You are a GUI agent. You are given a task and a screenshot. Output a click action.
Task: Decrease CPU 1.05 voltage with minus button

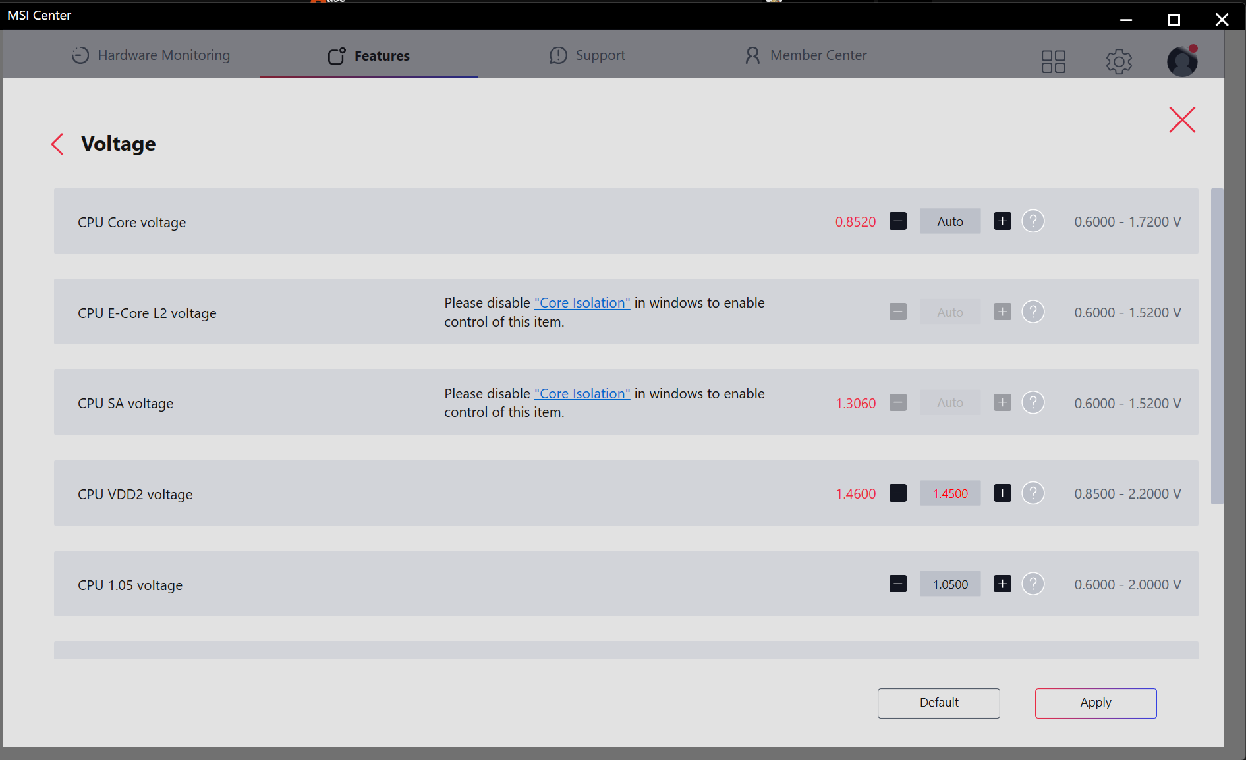[897, 584]
